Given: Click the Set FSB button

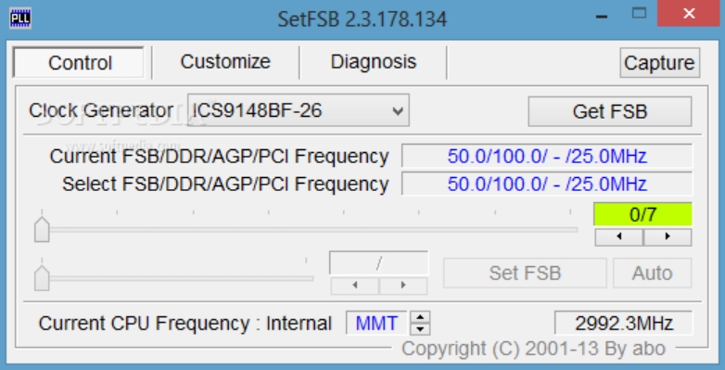Looking at the screenshot, I should pyautogui.click(x=525, y=274).
